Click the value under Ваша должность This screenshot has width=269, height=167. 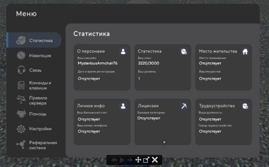point(210,119)
